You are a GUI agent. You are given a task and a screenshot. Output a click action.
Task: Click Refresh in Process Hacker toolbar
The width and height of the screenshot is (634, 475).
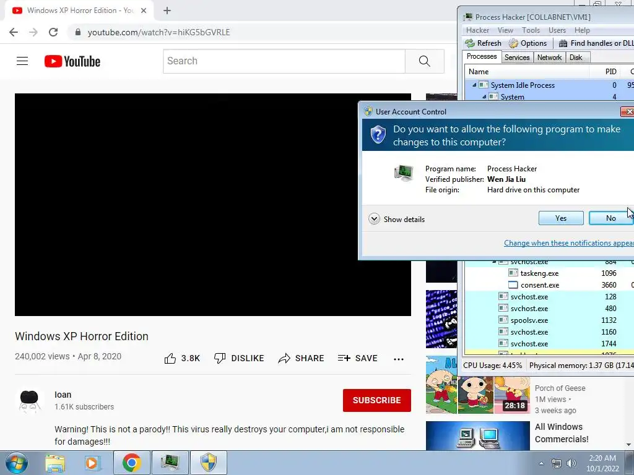click(x=483, y=43)
